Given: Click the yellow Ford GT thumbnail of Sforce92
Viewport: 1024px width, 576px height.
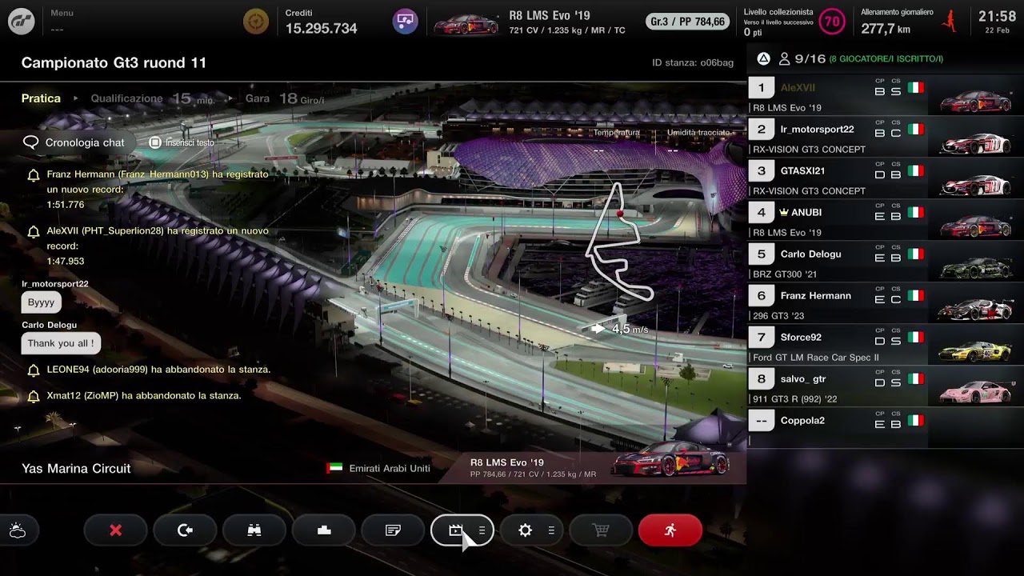Looking at the screenshot, I should pos(976,350).
